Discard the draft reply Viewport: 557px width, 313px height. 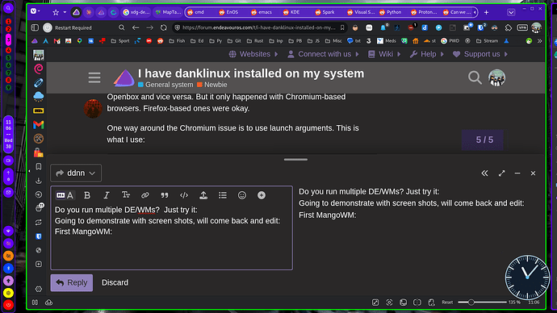[x=115, y=283]
